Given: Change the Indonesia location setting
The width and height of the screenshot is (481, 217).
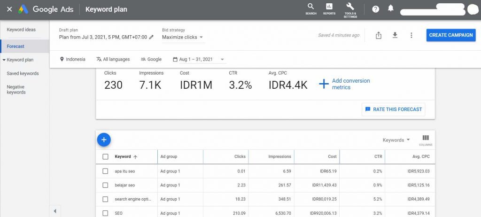Looking at the screenshot, I should [73, 59].
